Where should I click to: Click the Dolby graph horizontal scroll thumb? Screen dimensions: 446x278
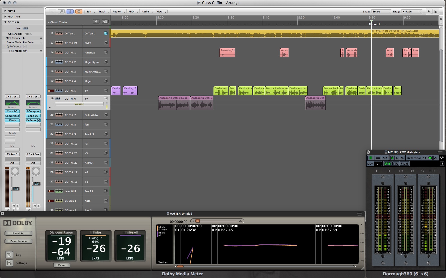coord(180,266)
